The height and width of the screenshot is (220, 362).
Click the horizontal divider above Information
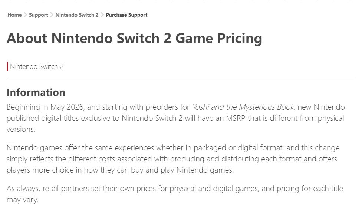point(180,79)
